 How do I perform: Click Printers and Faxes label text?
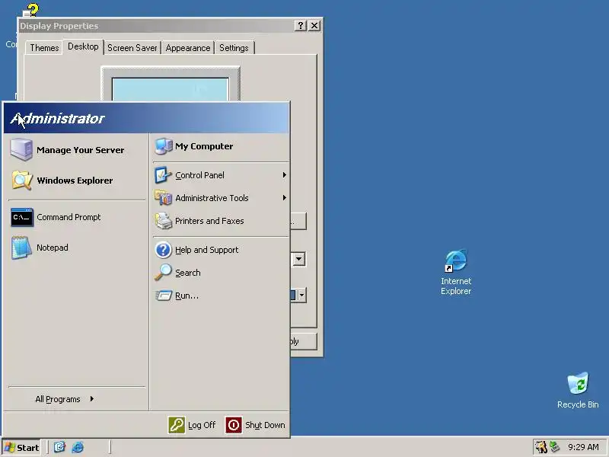click(209, 221)
